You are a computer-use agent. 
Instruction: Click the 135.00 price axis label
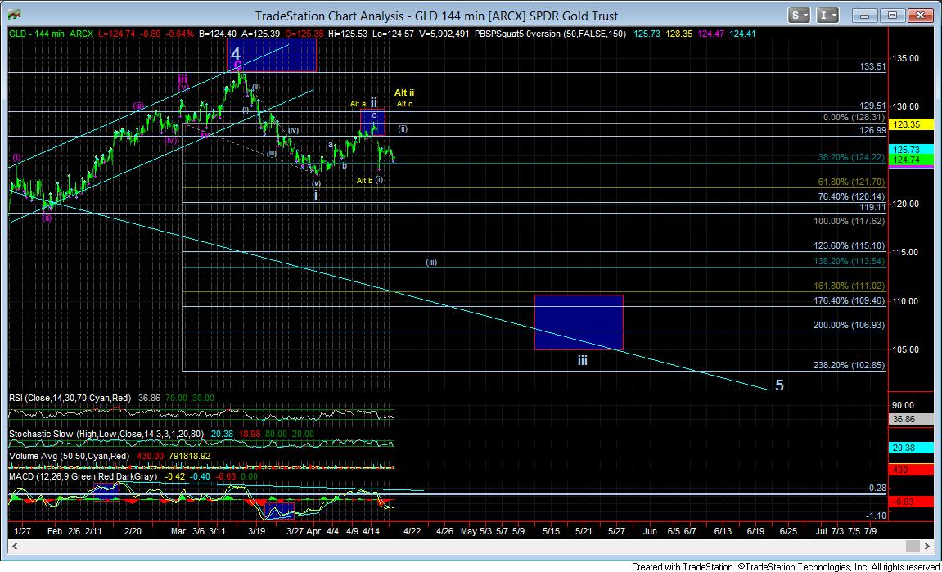(905, 58)
